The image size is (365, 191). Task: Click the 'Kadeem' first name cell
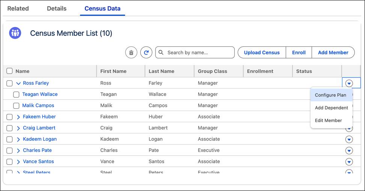pos(109,139)
